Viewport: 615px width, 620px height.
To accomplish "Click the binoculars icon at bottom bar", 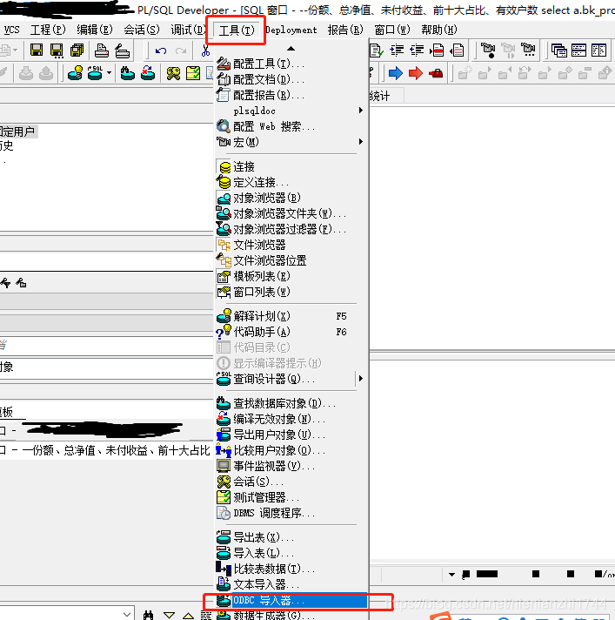I will (148, 615).
